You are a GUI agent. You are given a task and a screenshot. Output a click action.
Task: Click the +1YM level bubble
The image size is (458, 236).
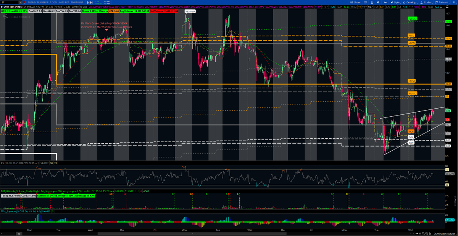[411, 81]
